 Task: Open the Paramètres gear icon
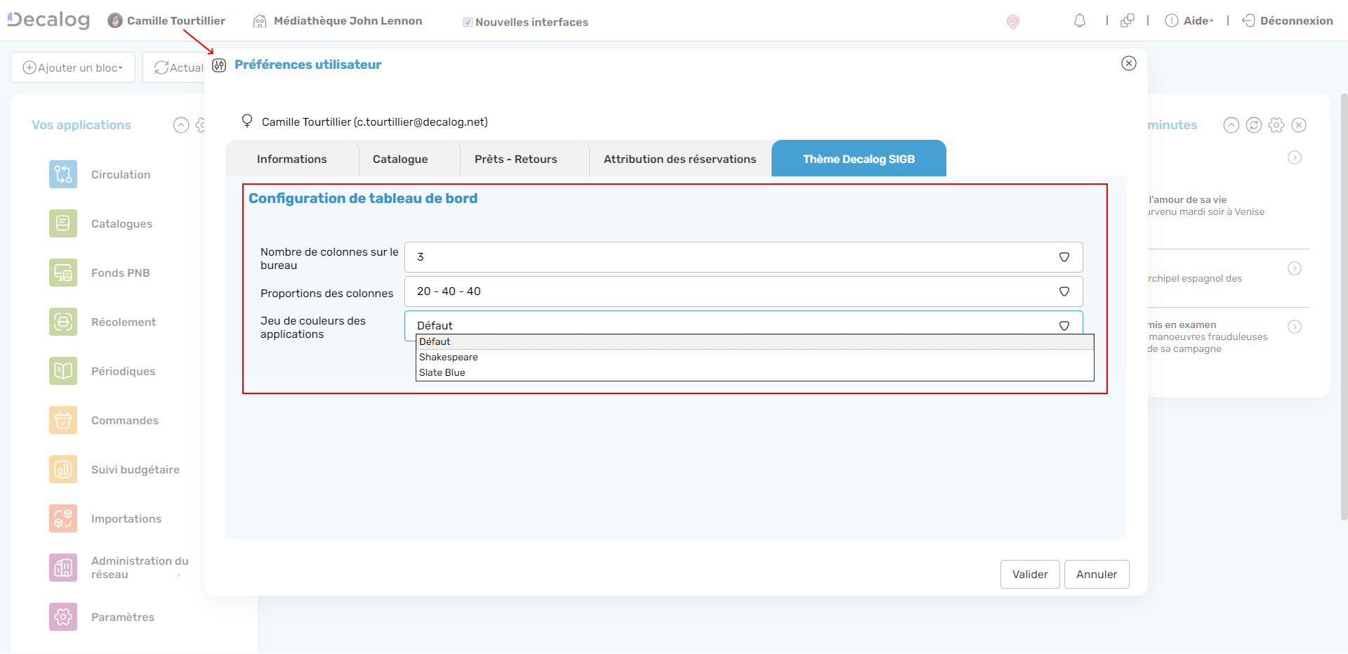63,617
